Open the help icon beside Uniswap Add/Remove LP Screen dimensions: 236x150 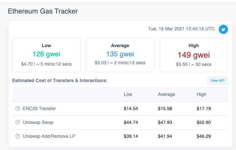[x=18, y=136]
